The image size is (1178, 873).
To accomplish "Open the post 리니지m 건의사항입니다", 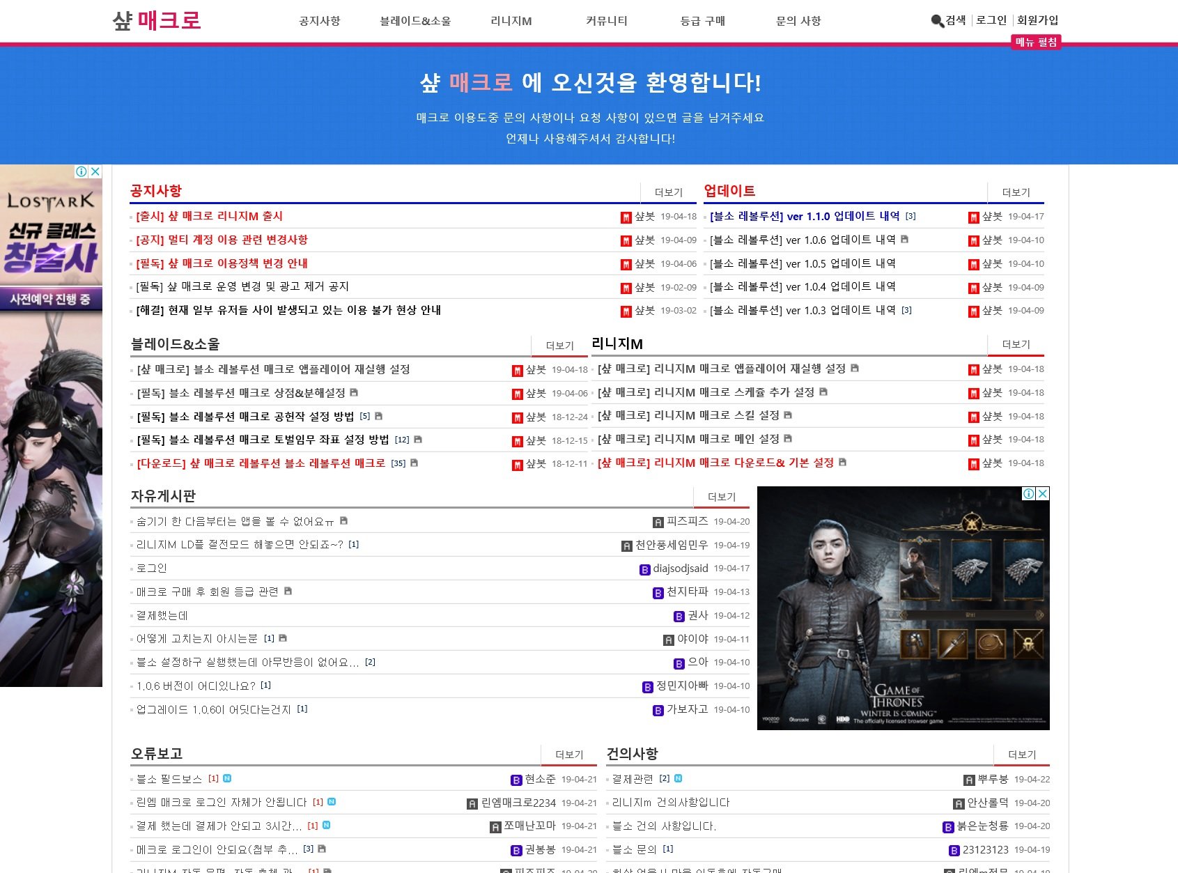I will coord(671,803).
